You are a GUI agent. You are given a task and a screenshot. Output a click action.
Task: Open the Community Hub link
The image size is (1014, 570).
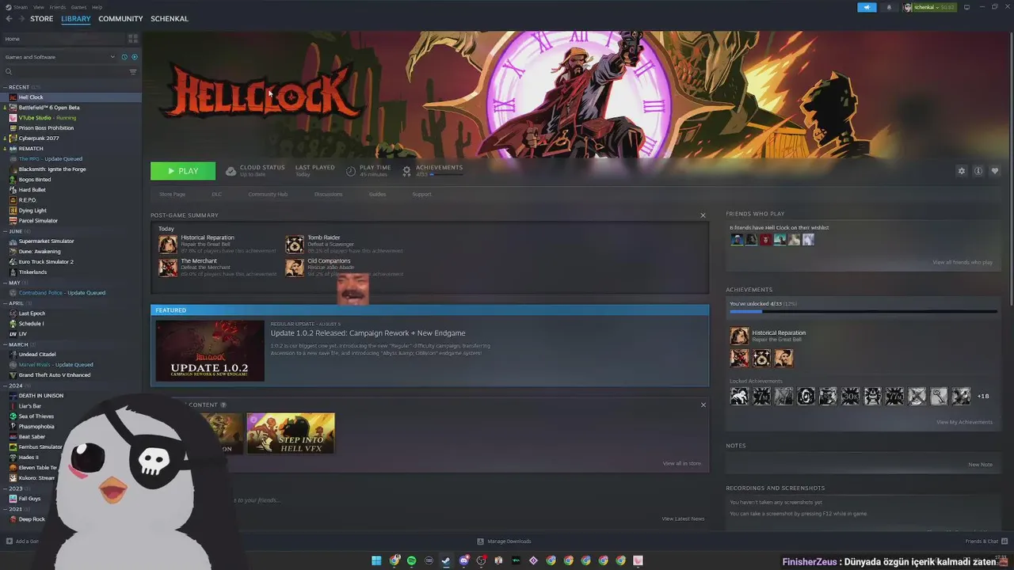[268, 194]
